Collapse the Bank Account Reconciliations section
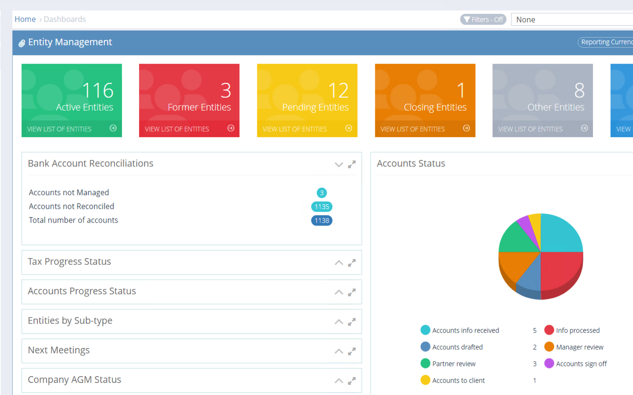The width and height of the screenshot is (633, 395). pyautogui.click(x=339, y=164)
